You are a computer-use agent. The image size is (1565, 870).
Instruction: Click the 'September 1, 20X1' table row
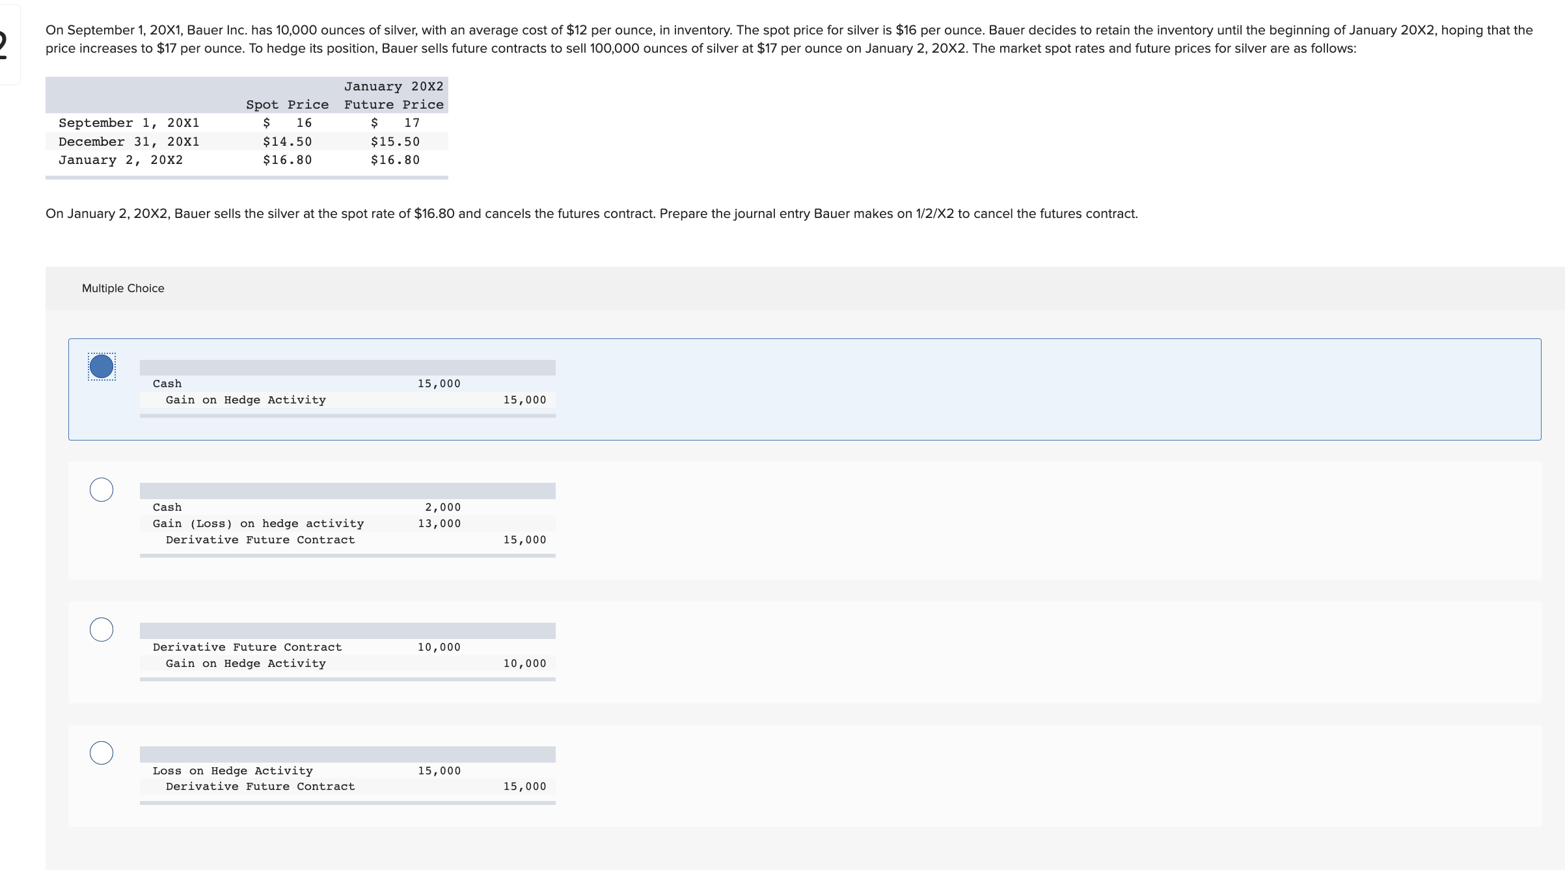tap(129, 122)
